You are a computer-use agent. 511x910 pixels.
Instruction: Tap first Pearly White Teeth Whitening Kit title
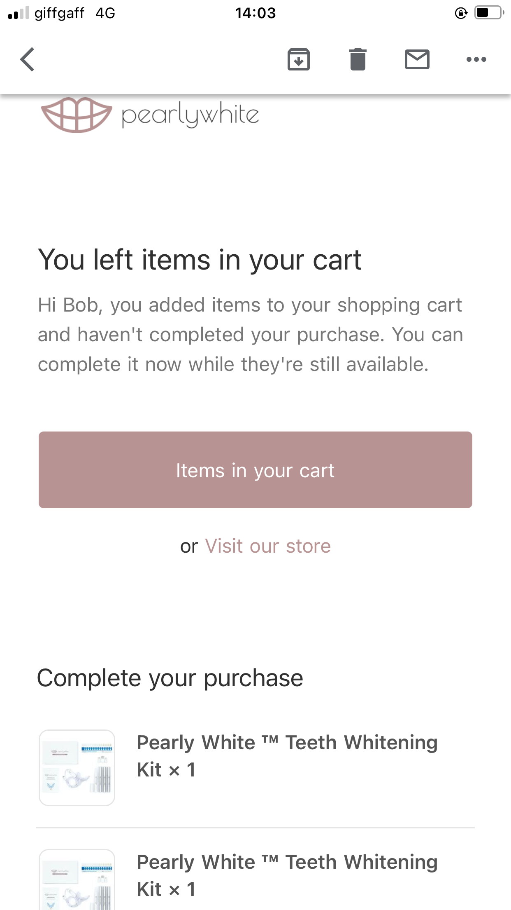coord(287,756)
